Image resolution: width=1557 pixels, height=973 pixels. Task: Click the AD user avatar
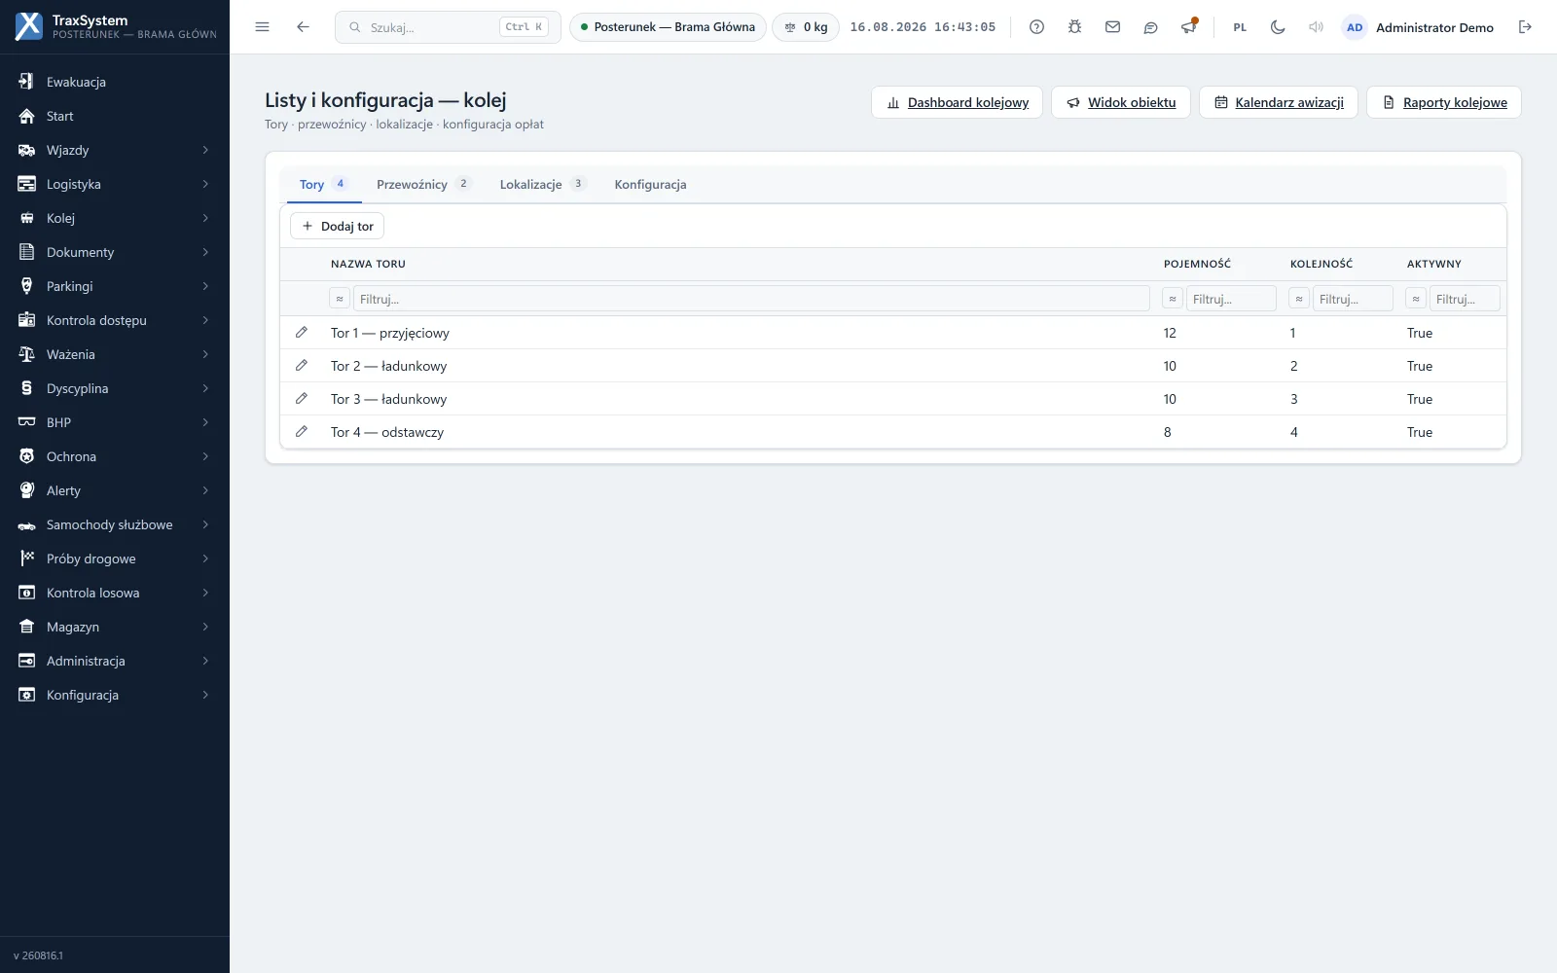(x=1355, y=27)
